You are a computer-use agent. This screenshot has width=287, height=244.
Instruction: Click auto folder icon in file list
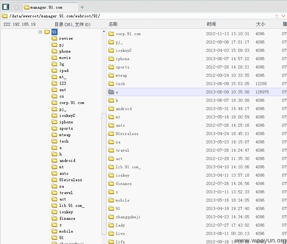pyautogui.click(x=111, y=125)
